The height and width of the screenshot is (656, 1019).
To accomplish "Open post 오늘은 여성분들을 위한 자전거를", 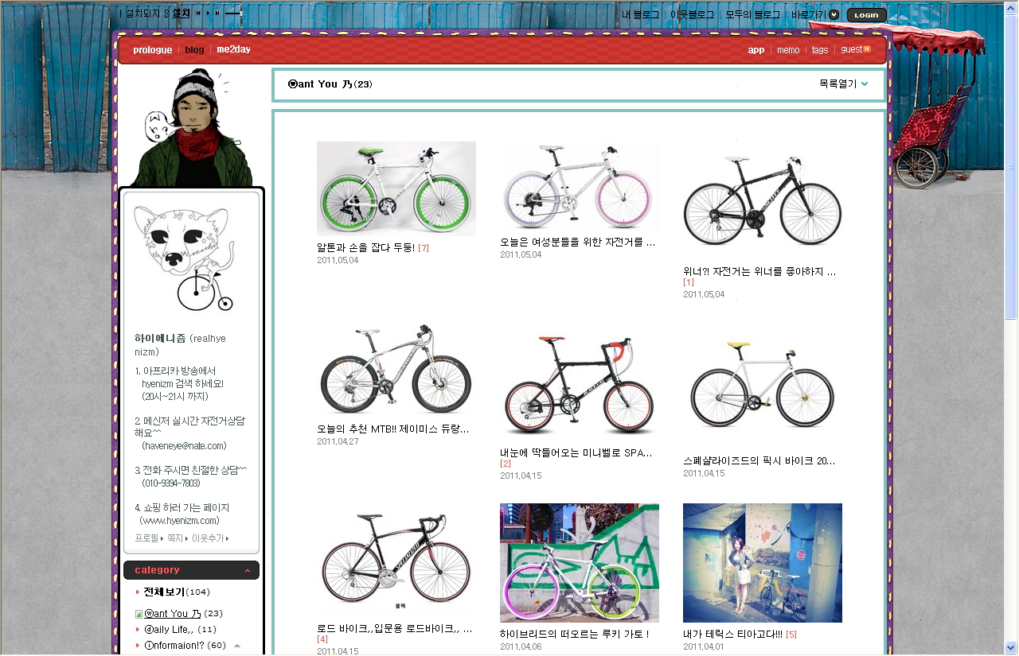I will point(577,242).
